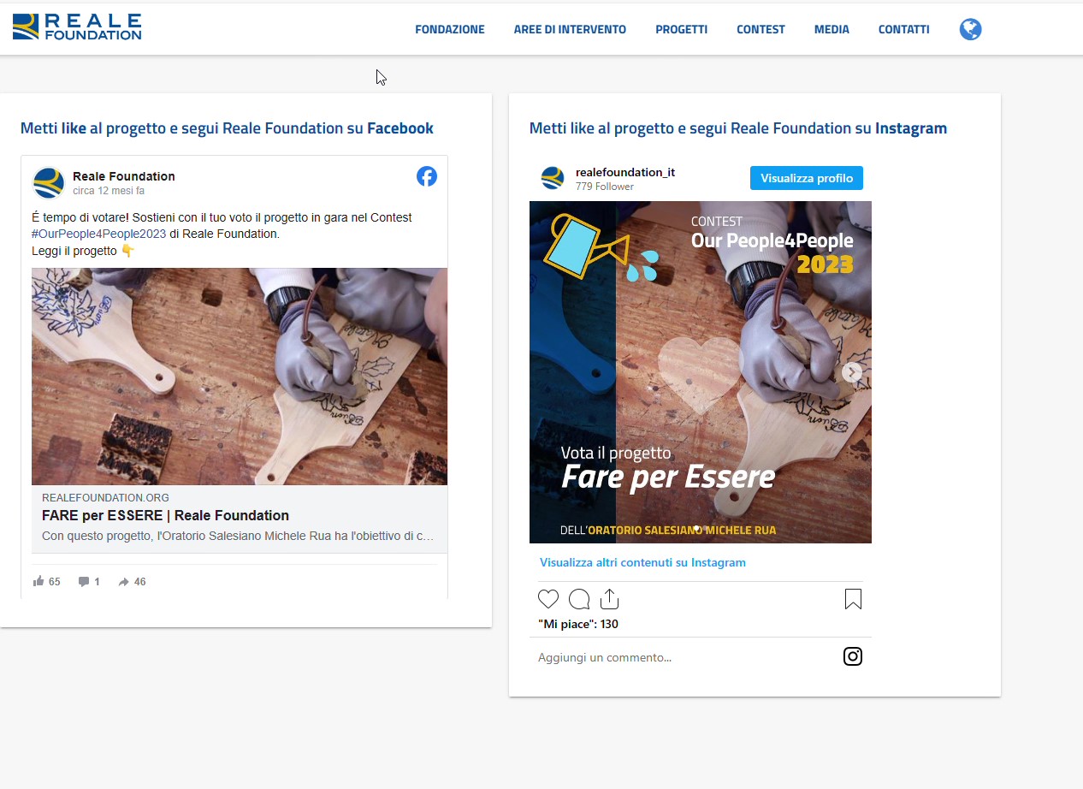Image resolution: width=1083 pixels, height=789 pixels.
Task: Click the Facebook comment count icon
Action: point(84,582)
